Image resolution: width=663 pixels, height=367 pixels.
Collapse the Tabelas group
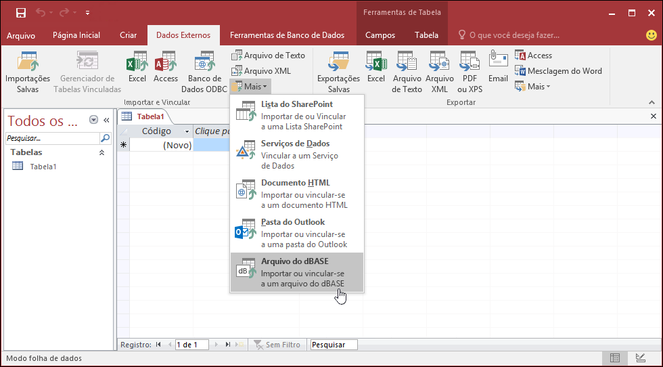[101, 153]
